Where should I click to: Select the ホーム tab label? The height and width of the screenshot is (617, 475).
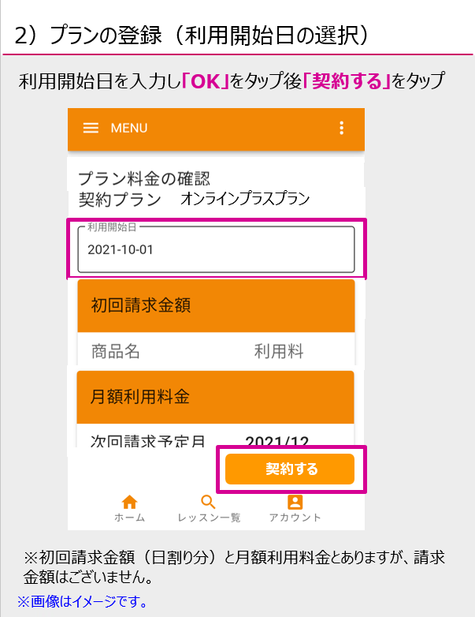tap(129, 518)
